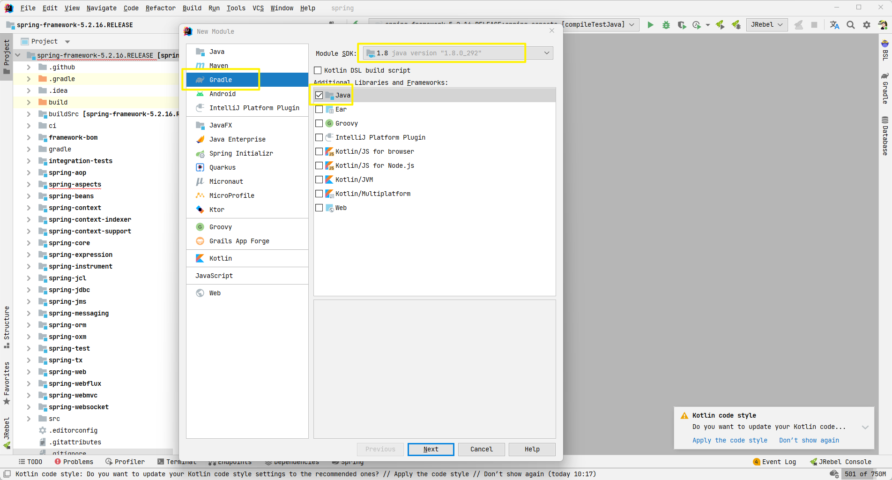The width and height of the screenshot is (892, 480).
Task: Open IDE settings gear icon
Action: point(867,25)
